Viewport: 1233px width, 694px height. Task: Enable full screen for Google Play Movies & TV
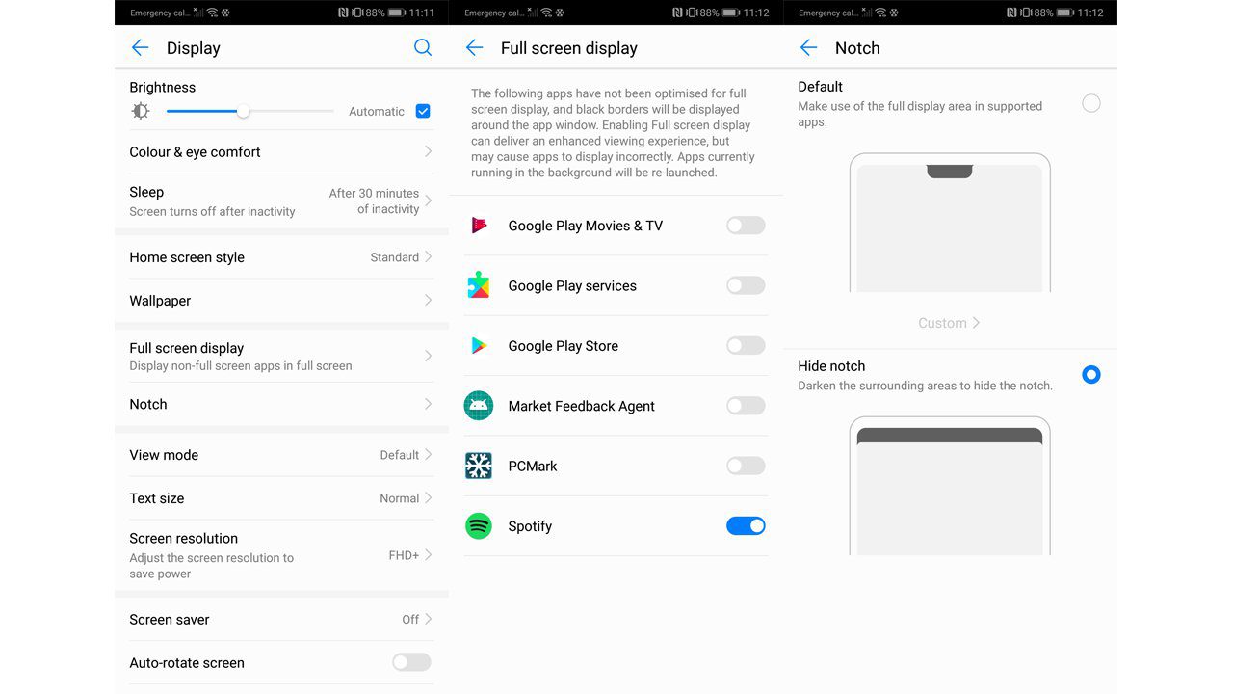[746, 226]
